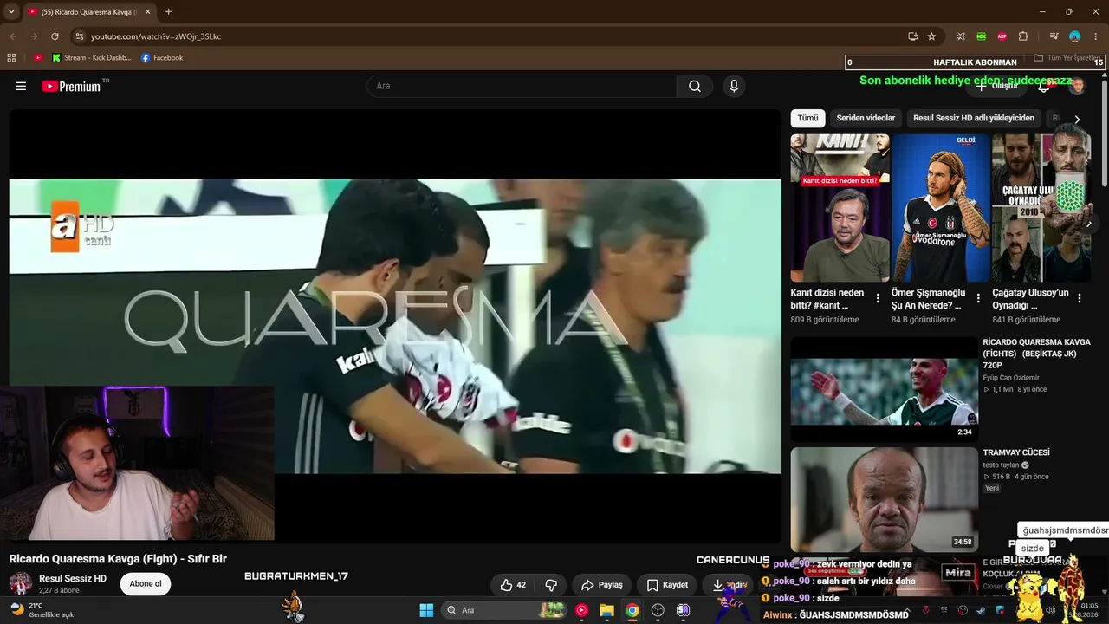Click the main video player area

[395, 326]
